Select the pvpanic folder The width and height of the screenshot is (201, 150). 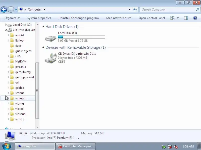point(21,67)
